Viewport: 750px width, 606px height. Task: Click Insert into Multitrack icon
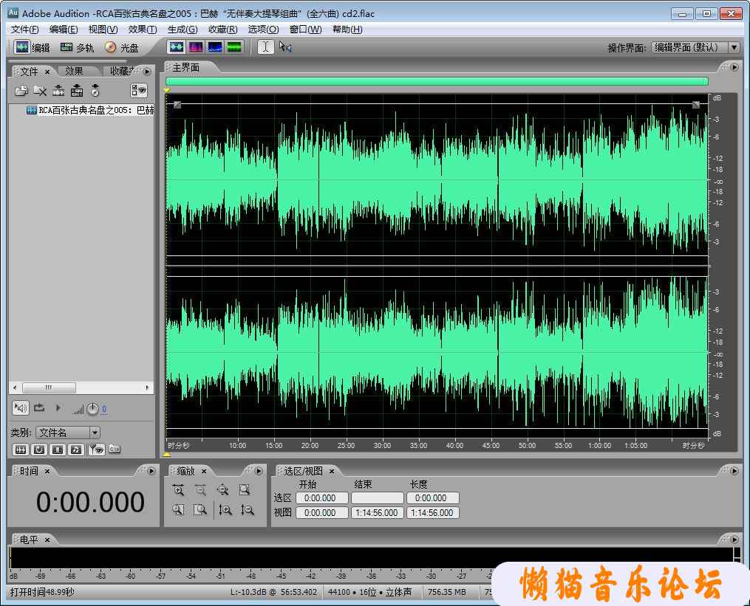(77, 90)
